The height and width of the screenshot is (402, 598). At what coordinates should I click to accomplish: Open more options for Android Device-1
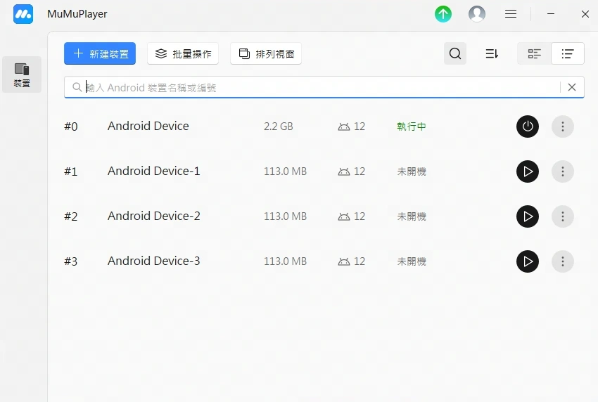(563, 171)
